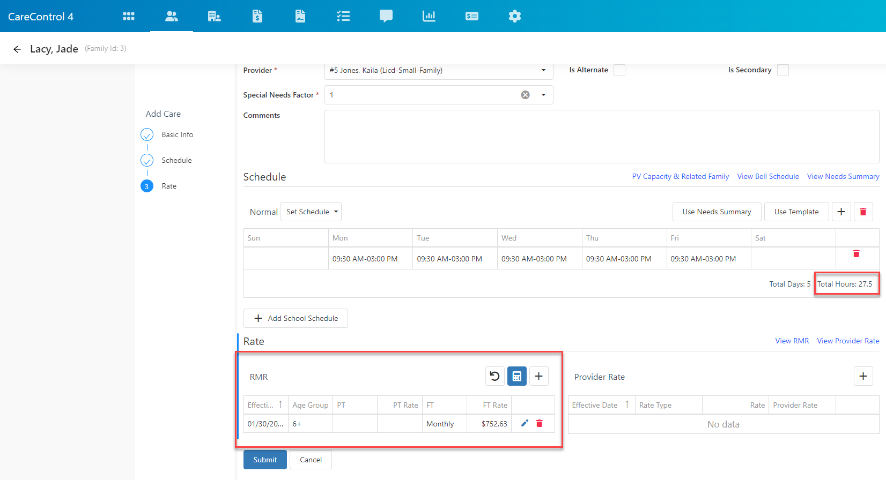Check the Is Secondary checkbox
The image size is (886, 480).
point(783,70)
